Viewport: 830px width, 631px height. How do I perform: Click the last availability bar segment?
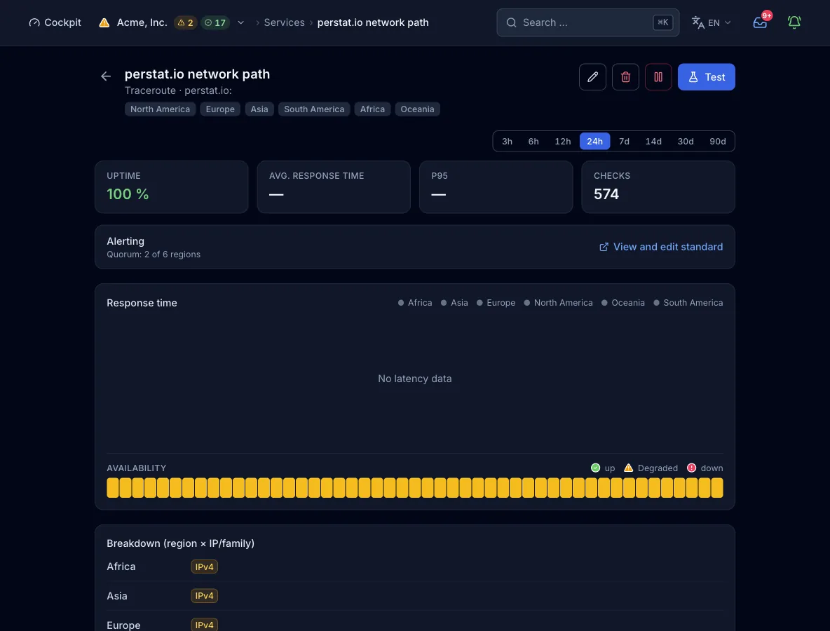717,487
